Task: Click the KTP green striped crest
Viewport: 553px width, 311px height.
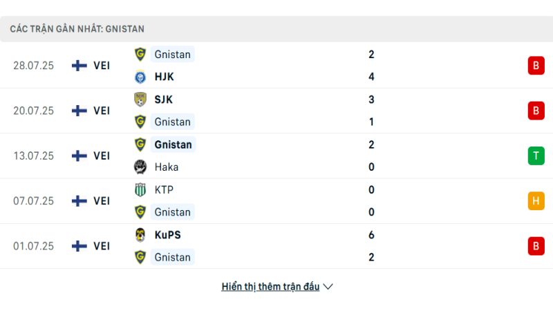Action: coord(140,189)
